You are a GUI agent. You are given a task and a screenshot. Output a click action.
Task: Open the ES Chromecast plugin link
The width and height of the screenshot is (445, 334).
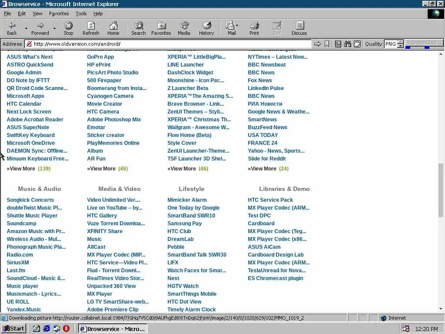(275, 278)
